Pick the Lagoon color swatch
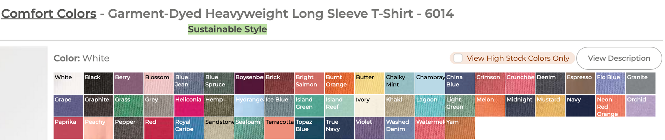This screenshot has height=140, width=665. (x=430, y=106)
